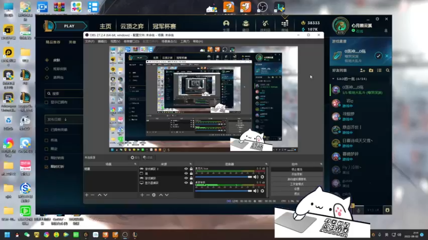Click add friend icon in friends list

pos(363,70)
